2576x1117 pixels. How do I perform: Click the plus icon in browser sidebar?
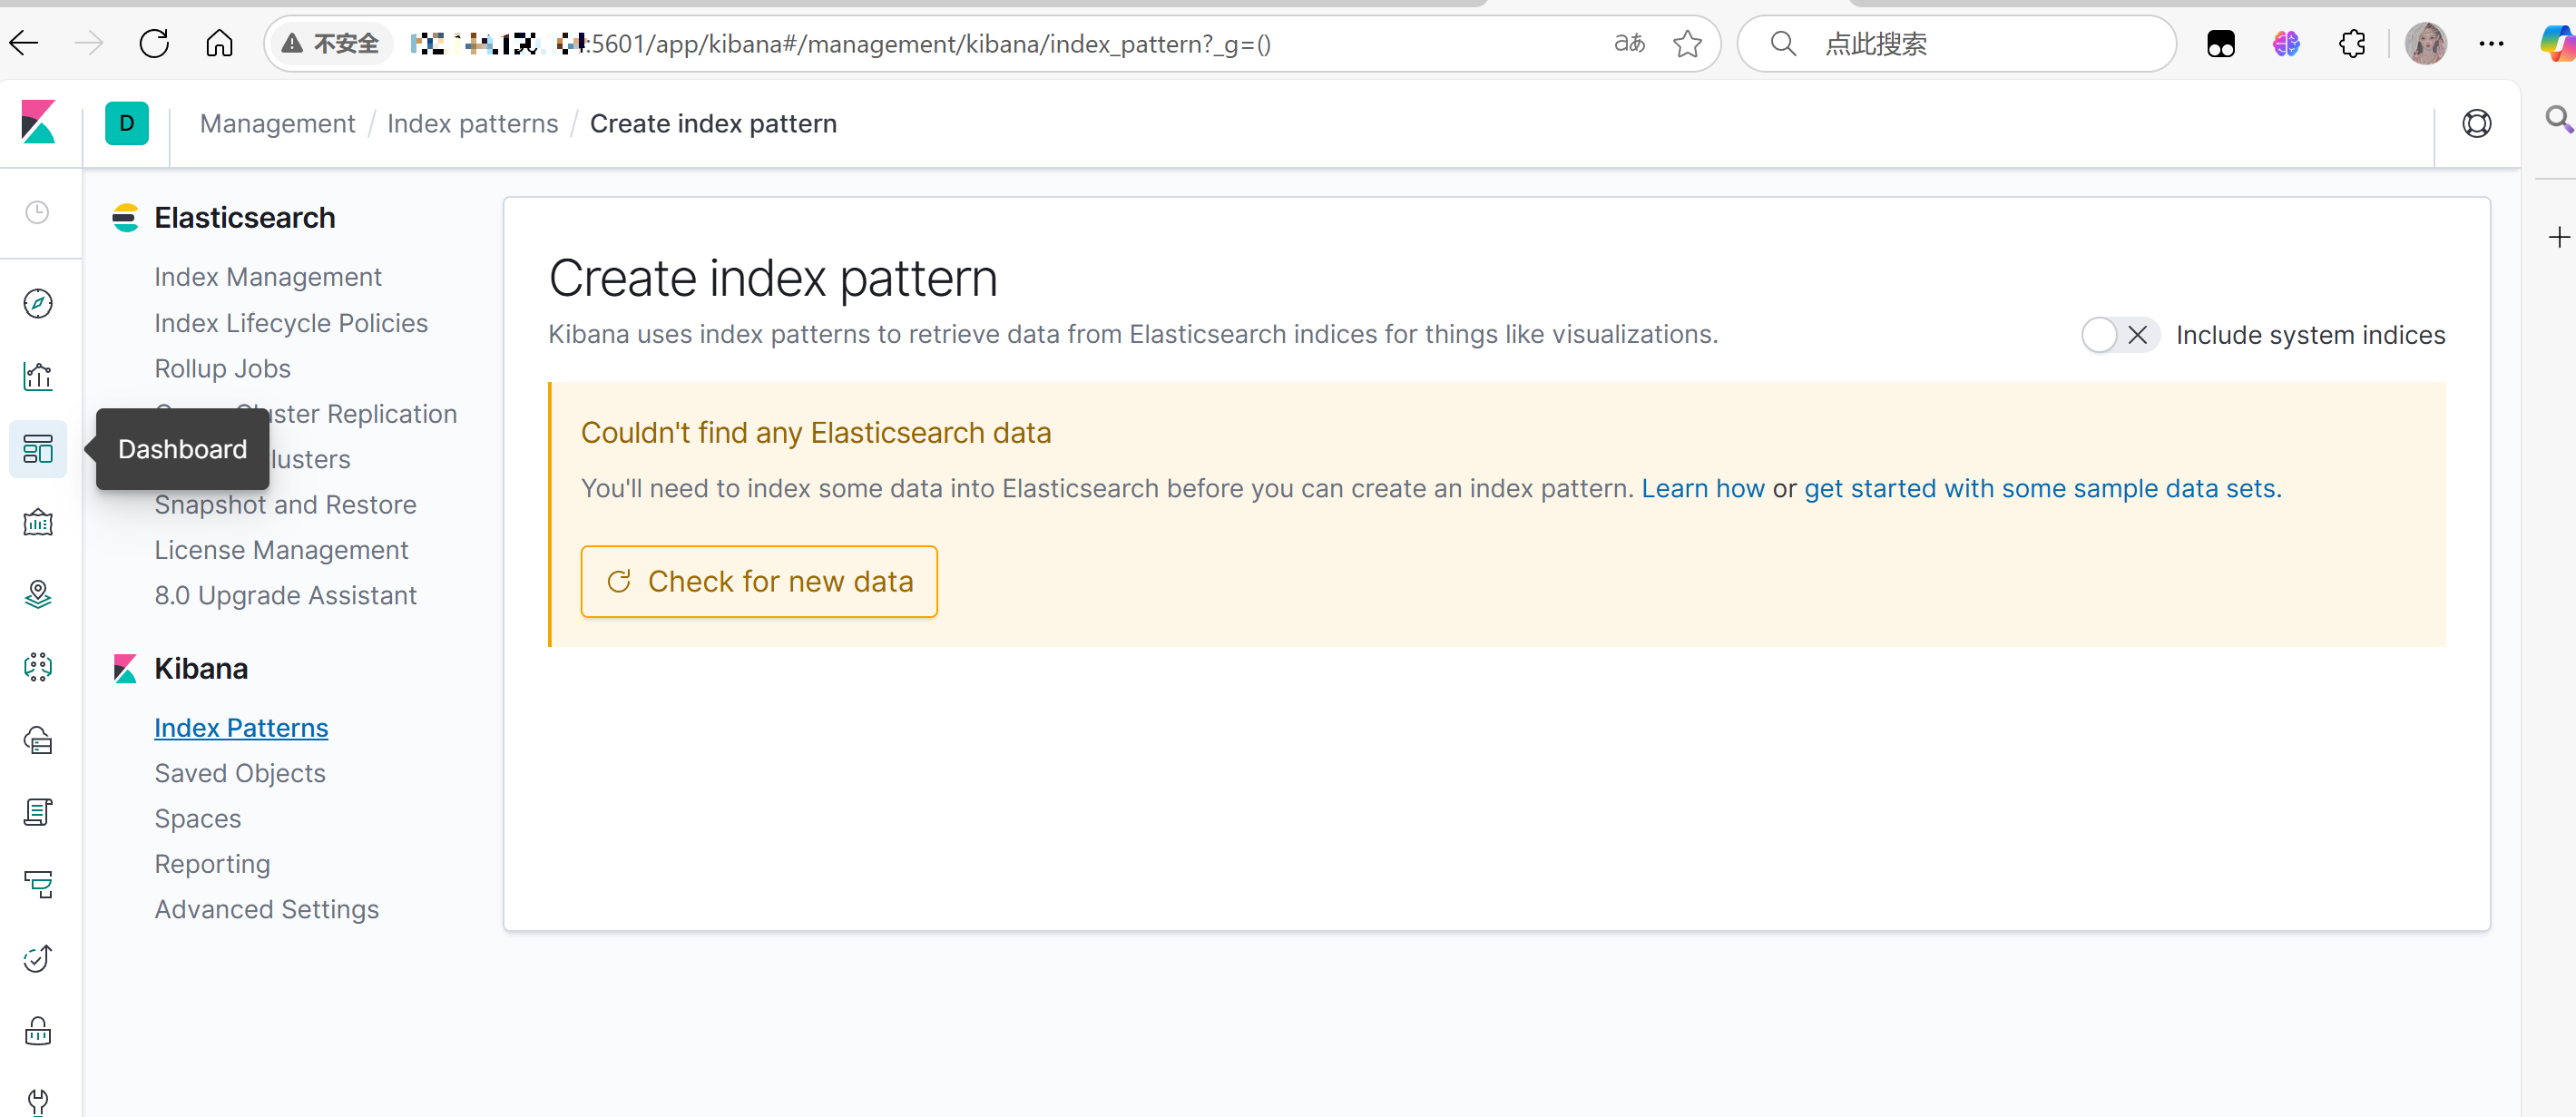(x=2558, y=237)
